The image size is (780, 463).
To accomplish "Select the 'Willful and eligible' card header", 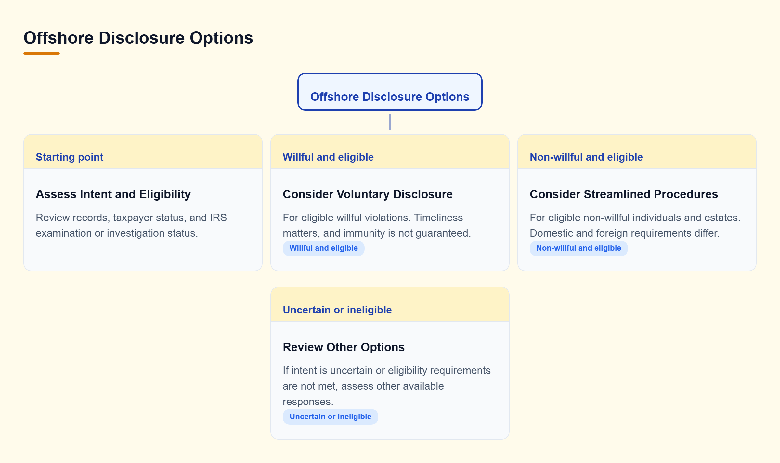I will coord(390,152).
